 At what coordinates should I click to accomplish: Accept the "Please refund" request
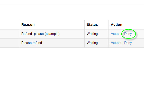[x=116, y=43]
